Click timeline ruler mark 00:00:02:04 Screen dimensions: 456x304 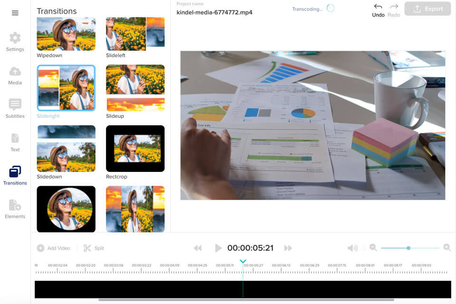pos(57,266)
